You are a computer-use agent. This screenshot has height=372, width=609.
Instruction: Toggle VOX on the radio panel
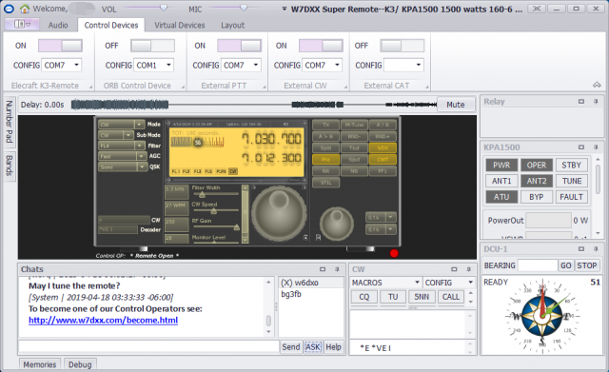click(x=383, y=148)
